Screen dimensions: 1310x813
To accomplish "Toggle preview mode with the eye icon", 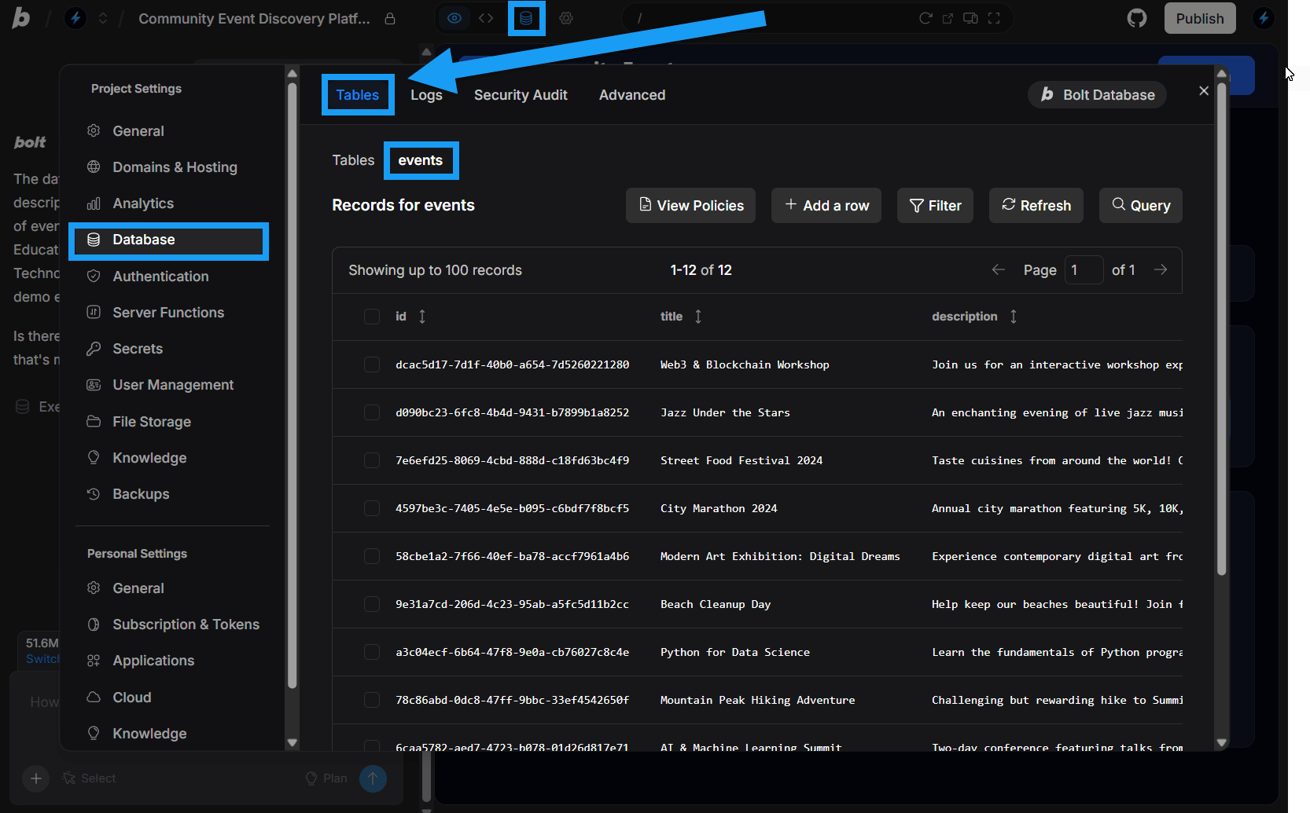I will [x=454, y=17].
